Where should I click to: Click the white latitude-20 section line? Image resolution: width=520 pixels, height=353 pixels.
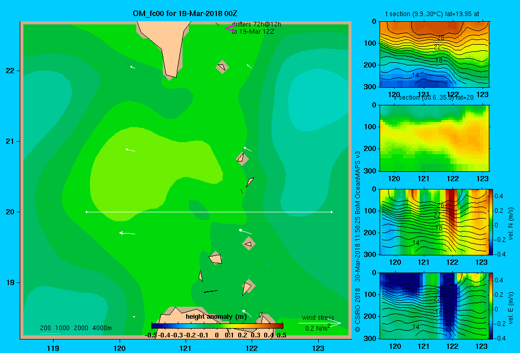coord(209,212)
